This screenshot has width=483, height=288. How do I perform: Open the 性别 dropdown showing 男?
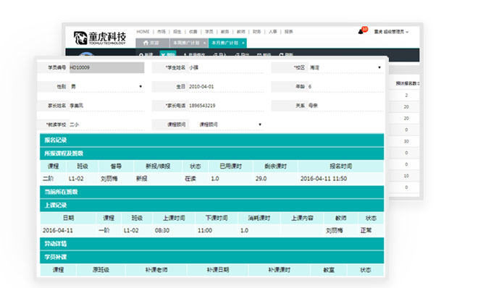coord(106,87)
